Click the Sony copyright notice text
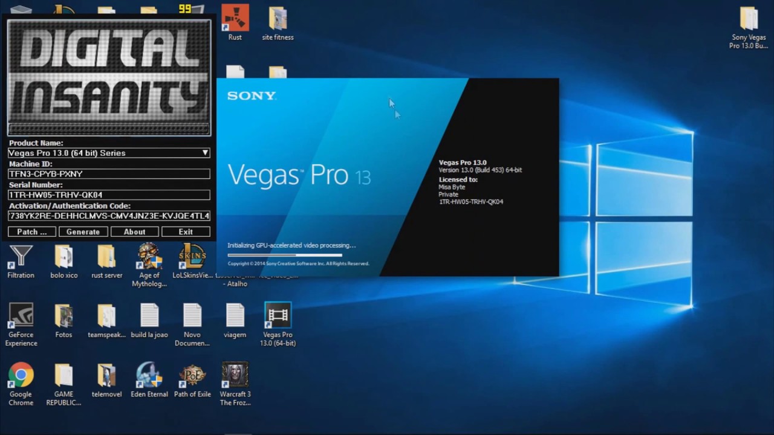Image resolution: width=774 pixels, height=435 pixels. 298,263
